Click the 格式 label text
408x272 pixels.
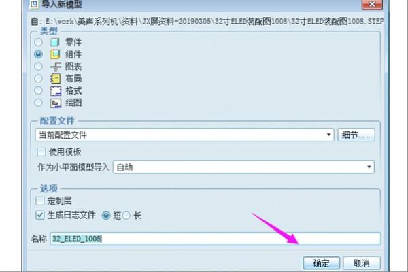pos(73,90)
